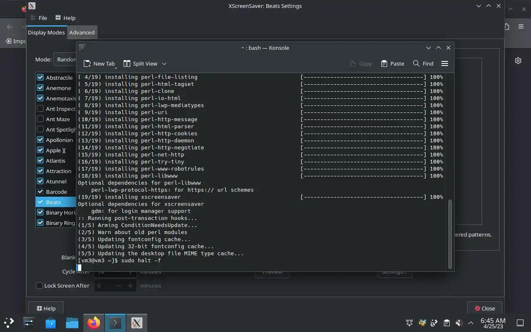The width and height of the screenshot is (531, 332).
Task: Switch to the Advanced tab
Action: click(x=82, y=32)
